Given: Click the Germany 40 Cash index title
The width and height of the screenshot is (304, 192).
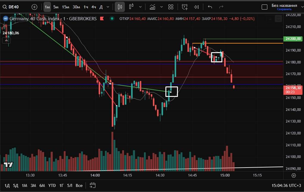Looking at the screenshot, I should click(34, 18).
